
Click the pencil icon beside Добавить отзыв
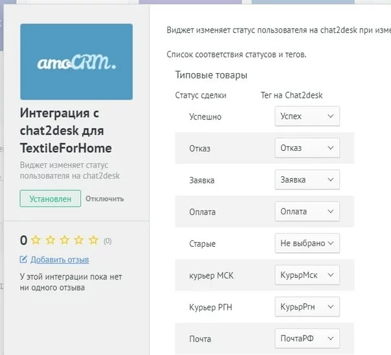(24, 260)
